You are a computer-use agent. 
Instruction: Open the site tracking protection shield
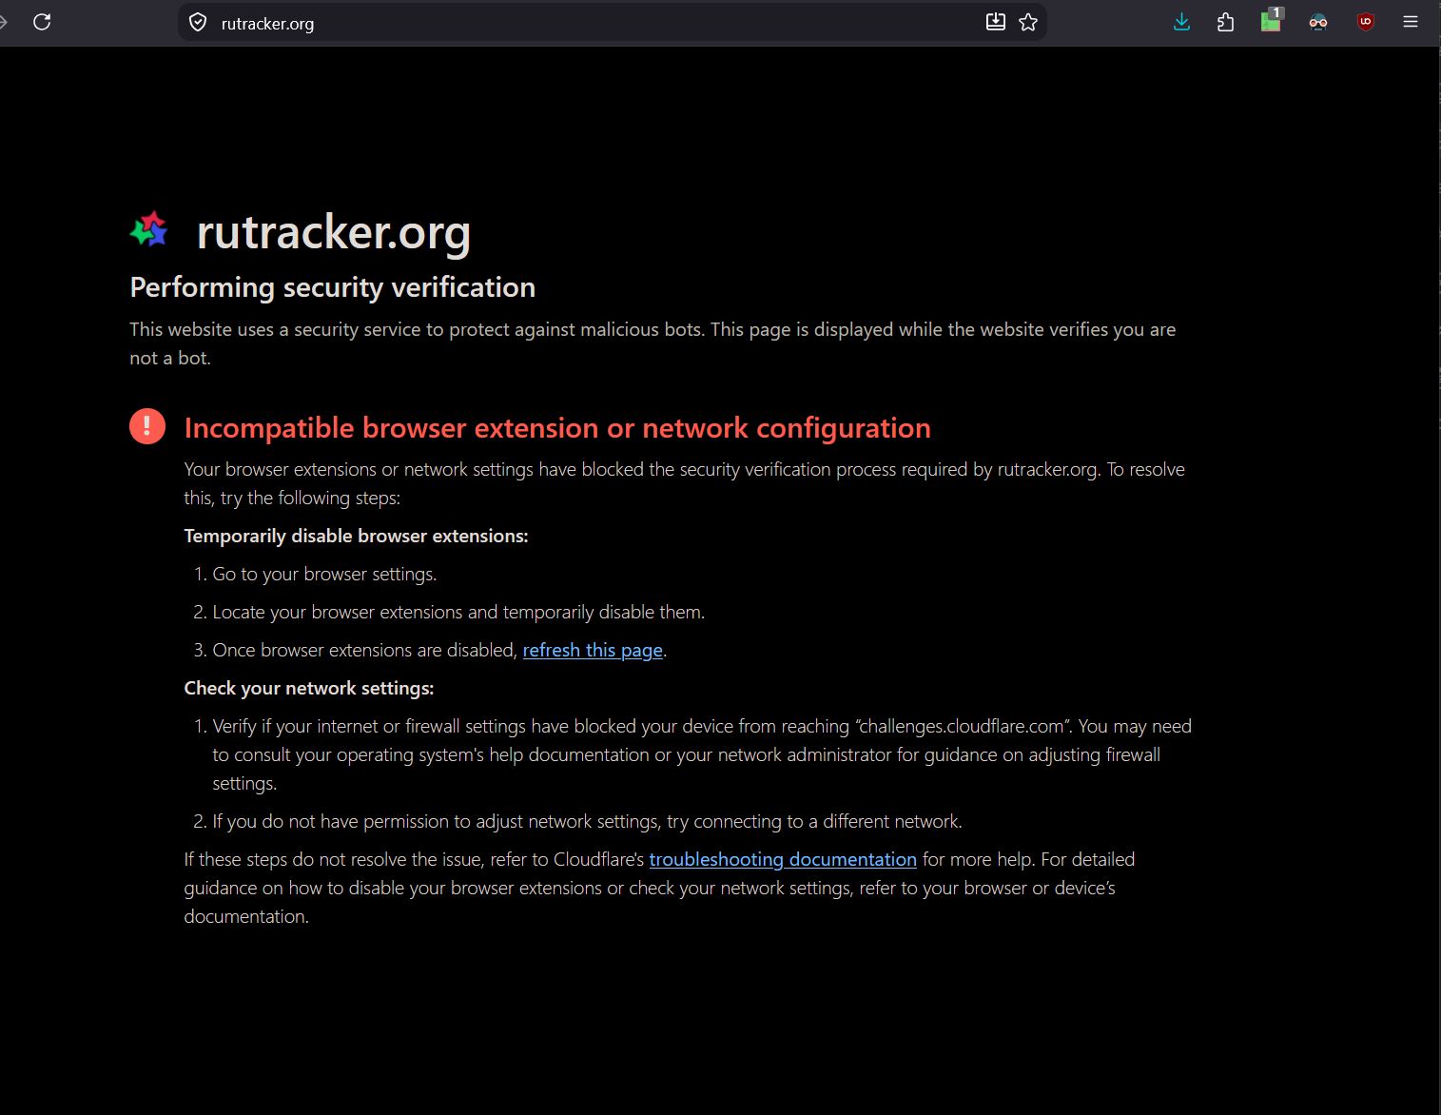198,23
